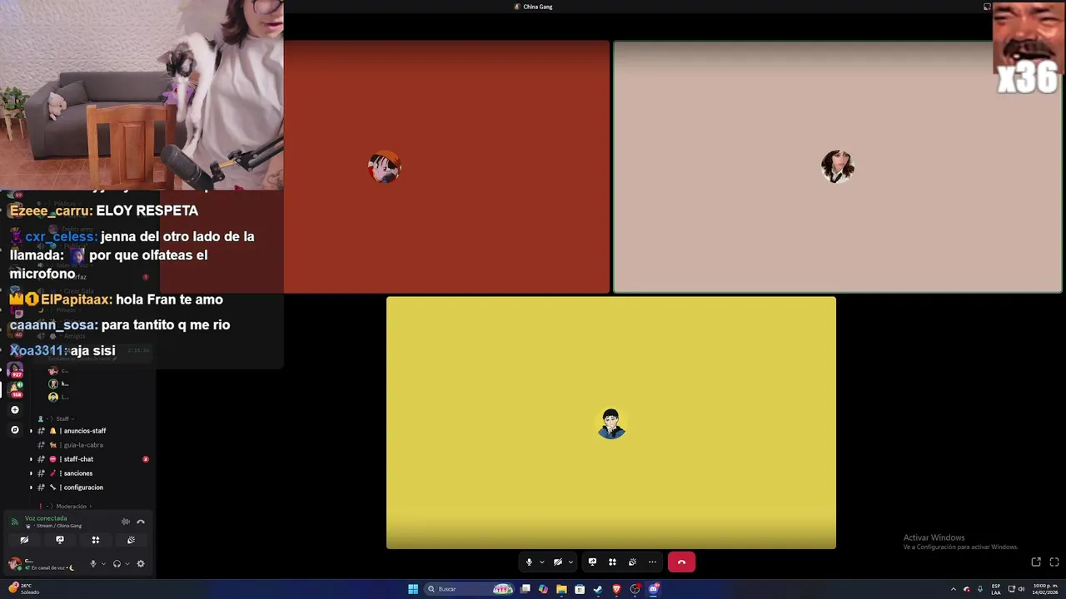Open the taskbar clock and date

(x=1045, y=589)
